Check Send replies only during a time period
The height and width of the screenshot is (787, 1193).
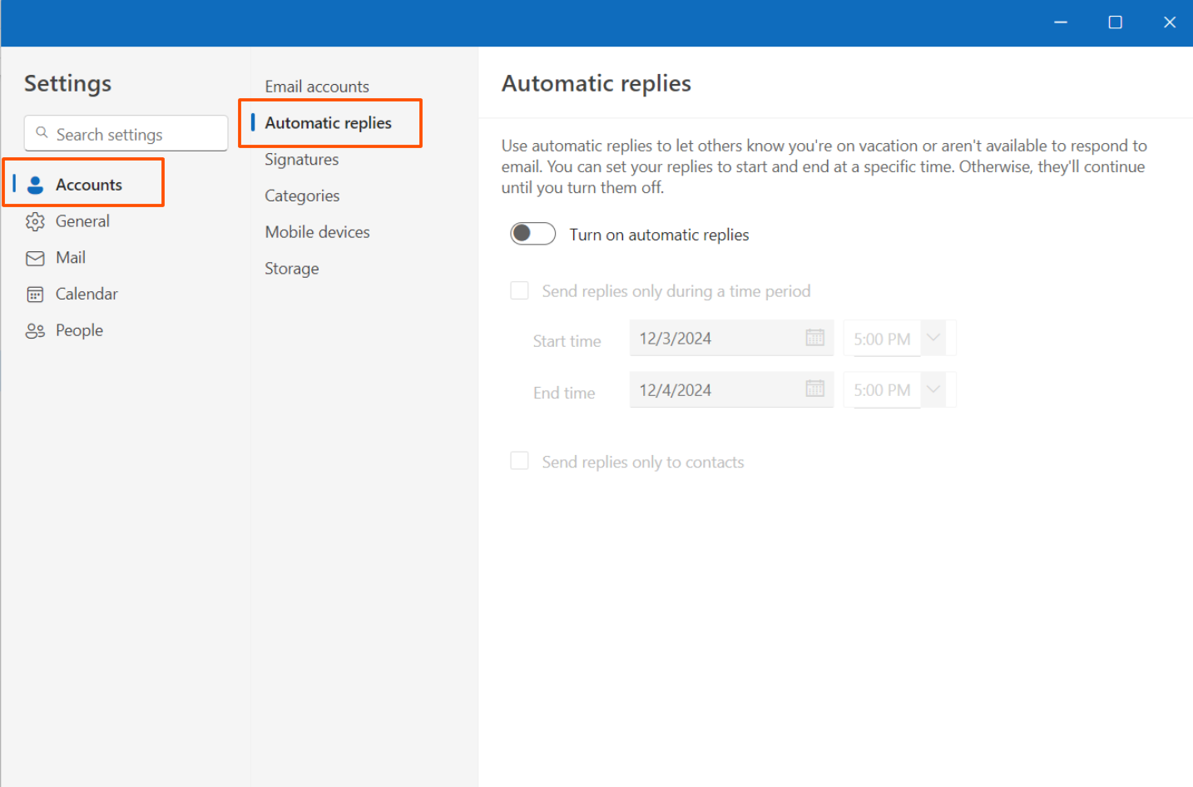coord(520,290)
